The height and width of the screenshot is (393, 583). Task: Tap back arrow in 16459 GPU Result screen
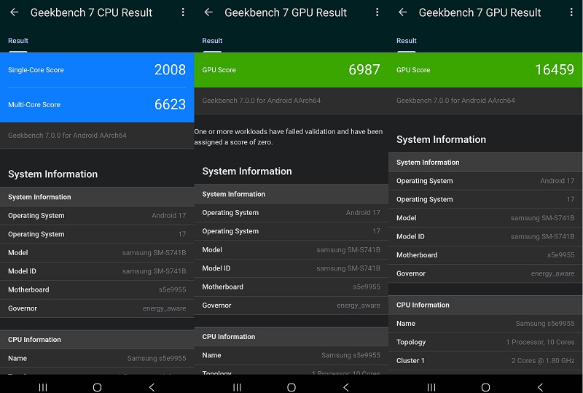(x=402, y=12)
